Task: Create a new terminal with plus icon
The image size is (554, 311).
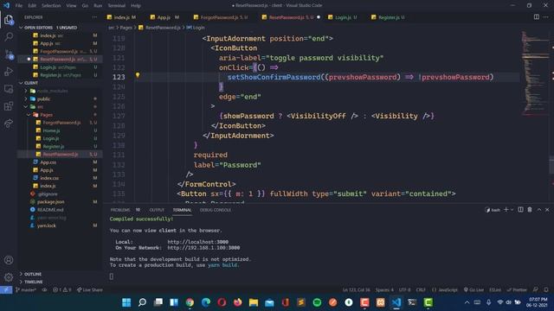Action: 506,209
